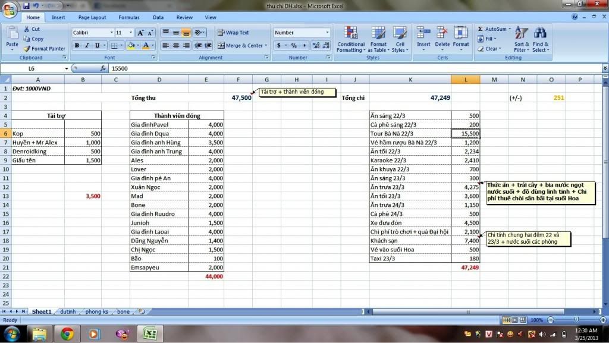609x343 pixels.
Task: Expand the Name Box dropdown arrow
Action: (67, 69)
